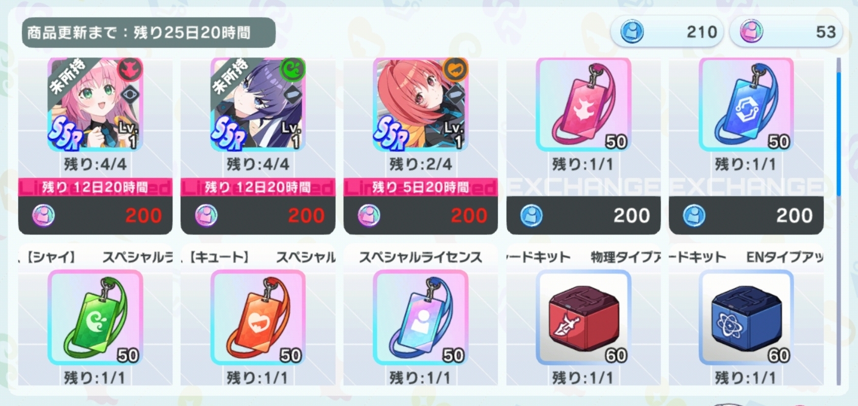Choose the orange Cute heart license
This screenshot has height=406, width=858.
258,317
